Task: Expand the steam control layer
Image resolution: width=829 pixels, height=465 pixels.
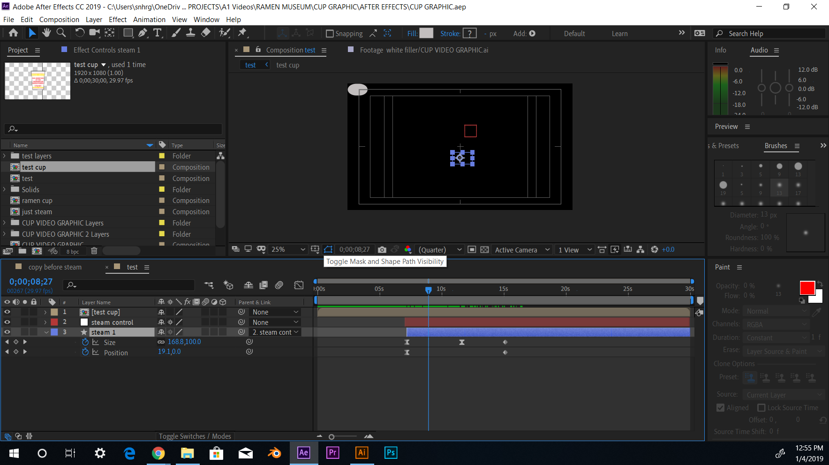Action: (45, 322)
